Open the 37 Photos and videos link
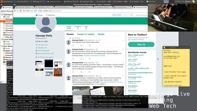This screenshot has height=111, width=197. tap(46, 57)
